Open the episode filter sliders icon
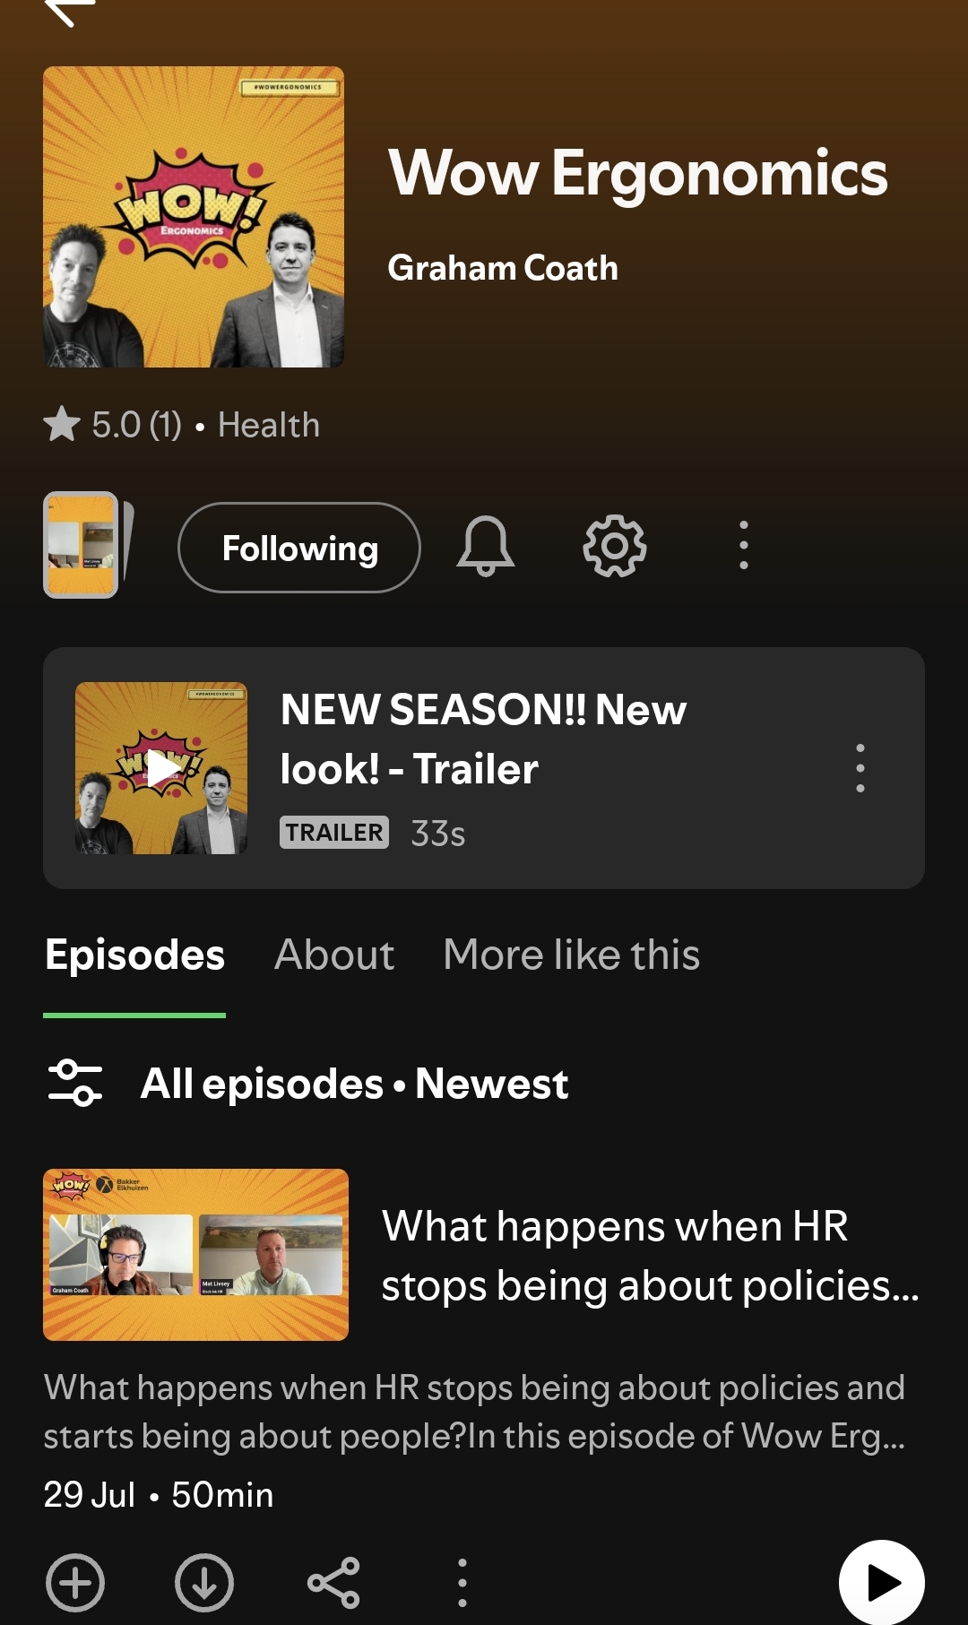This screenshot has width=968, height=1625. coord(74,1083)
